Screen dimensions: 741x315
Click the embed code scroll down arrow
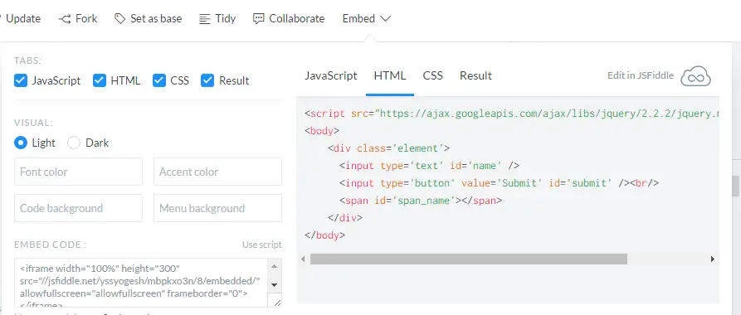[x=274, y=285]
